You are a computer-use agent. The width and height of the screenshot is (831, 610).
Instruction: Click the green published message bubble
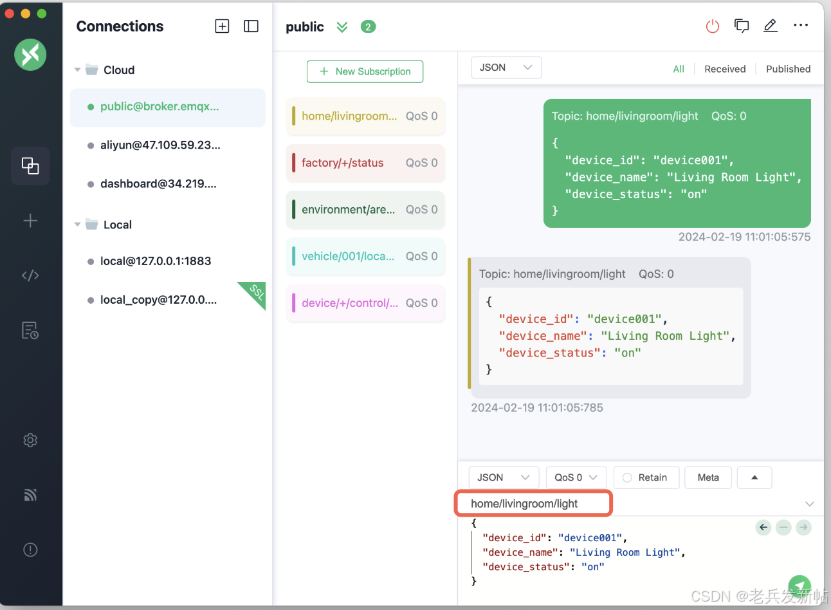[x=677, y=163]
